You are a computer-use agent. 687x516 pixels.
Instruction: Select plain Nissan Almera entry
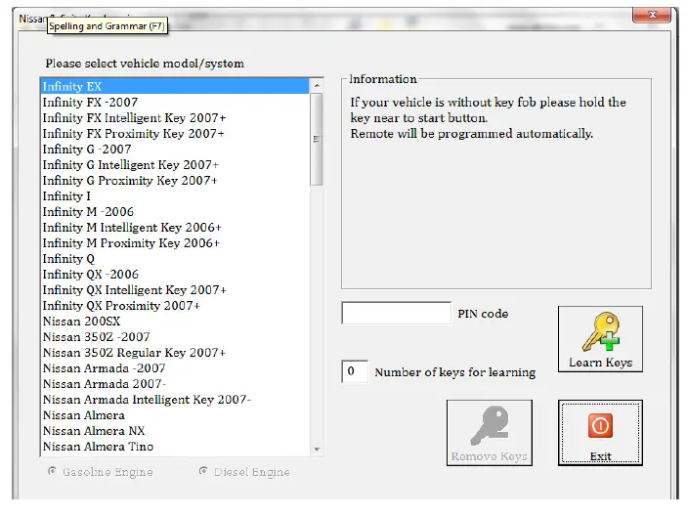point(175,415)
